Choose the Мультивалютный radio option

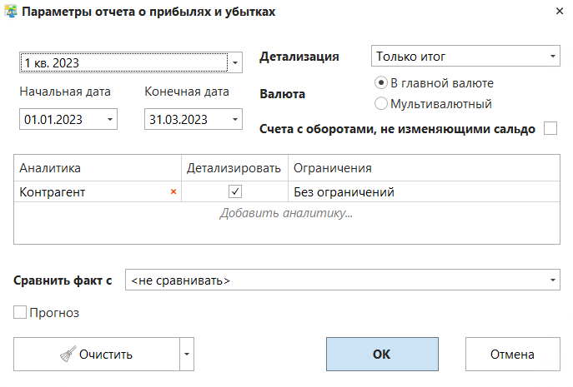(x=381, y=104)
